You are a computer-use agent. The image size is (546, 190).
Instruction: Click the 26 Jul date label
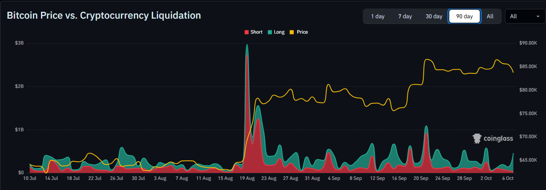117,178
